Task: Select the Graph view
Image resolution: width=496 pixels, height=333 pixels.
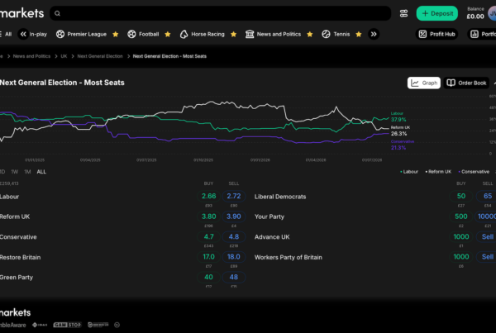Action: 424,83
